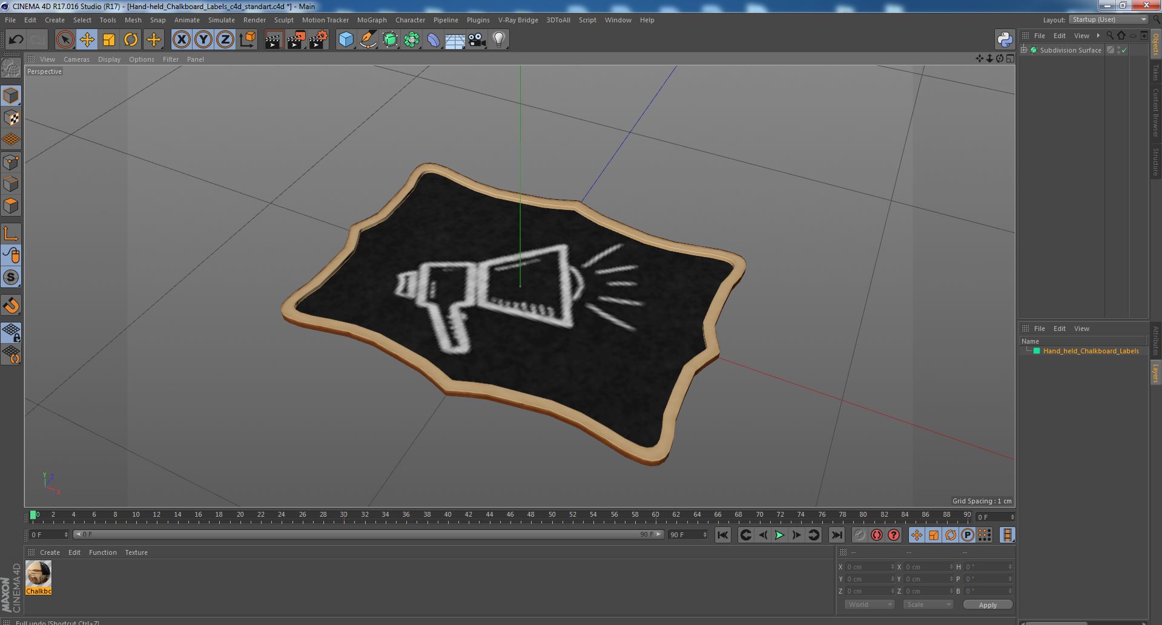Screen dimensions: 1162x625
Task: Click the start frame 0 F field
Action: 48,535
